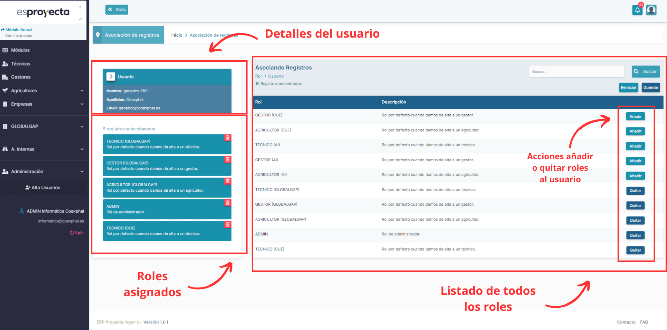Open Técnicos from the sidebar icon
The height and width of the screenshot is (330, 667).
[x=5, y=64]
